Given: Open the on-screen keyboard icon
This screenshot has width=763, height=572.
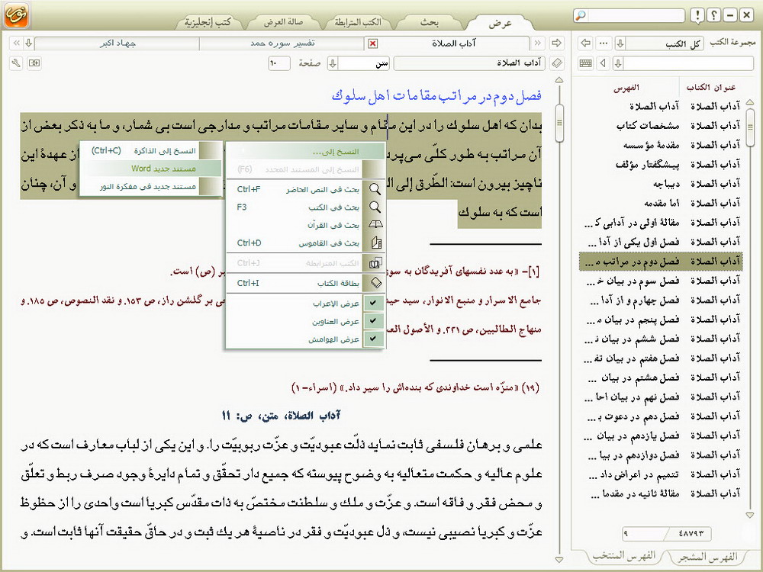Looking at the screenshot, I should click(586, 63).
